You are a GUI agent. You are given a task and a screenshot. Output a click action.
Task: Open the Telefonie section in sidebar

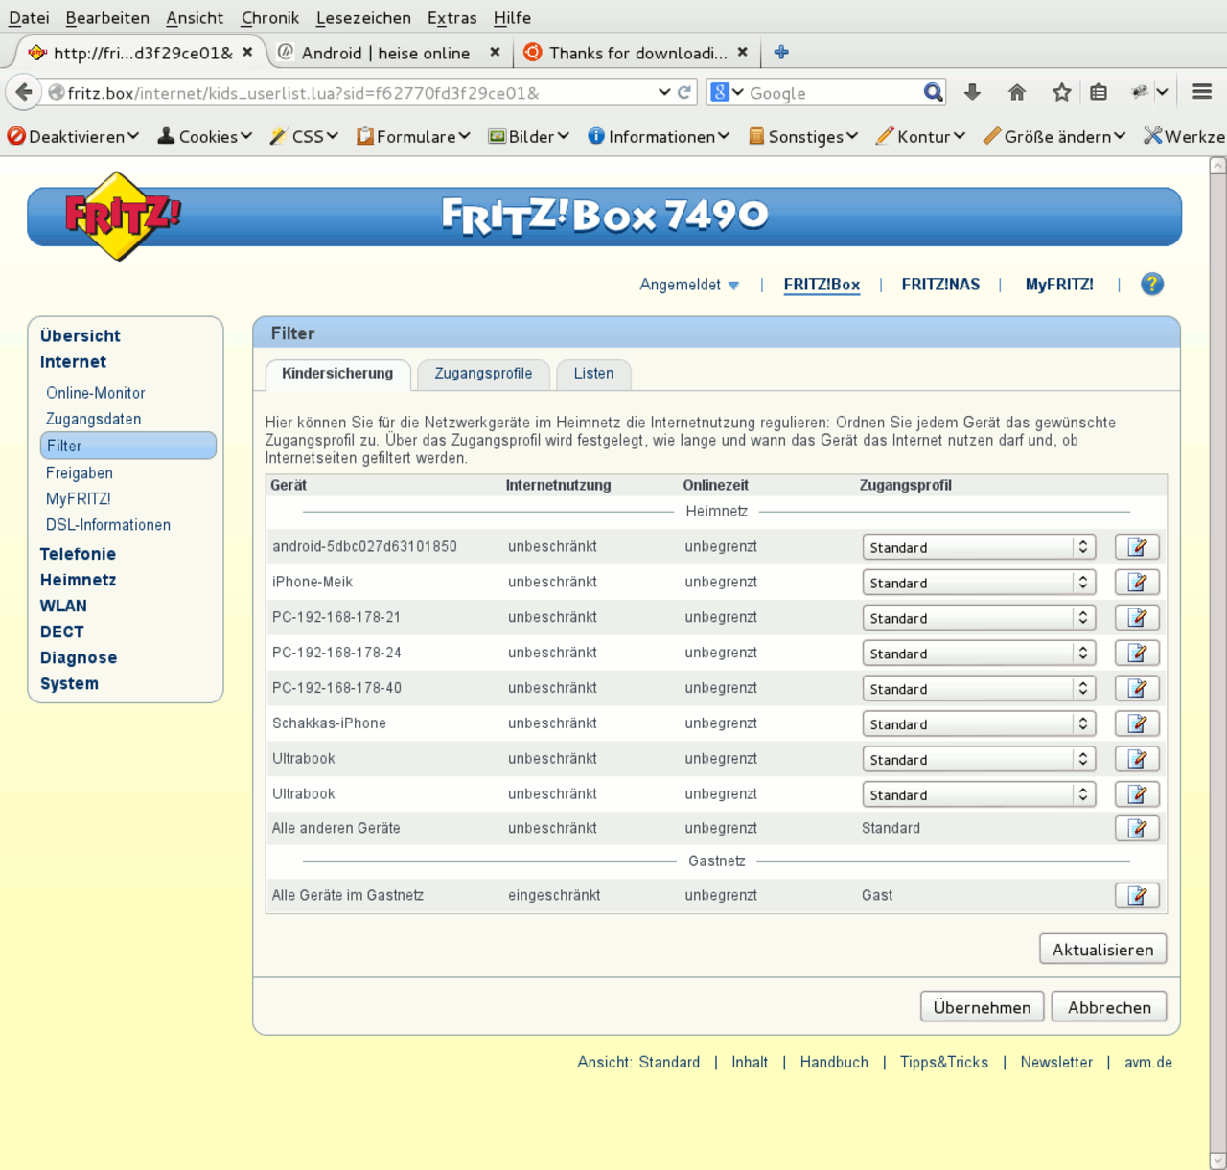(78, 554)
